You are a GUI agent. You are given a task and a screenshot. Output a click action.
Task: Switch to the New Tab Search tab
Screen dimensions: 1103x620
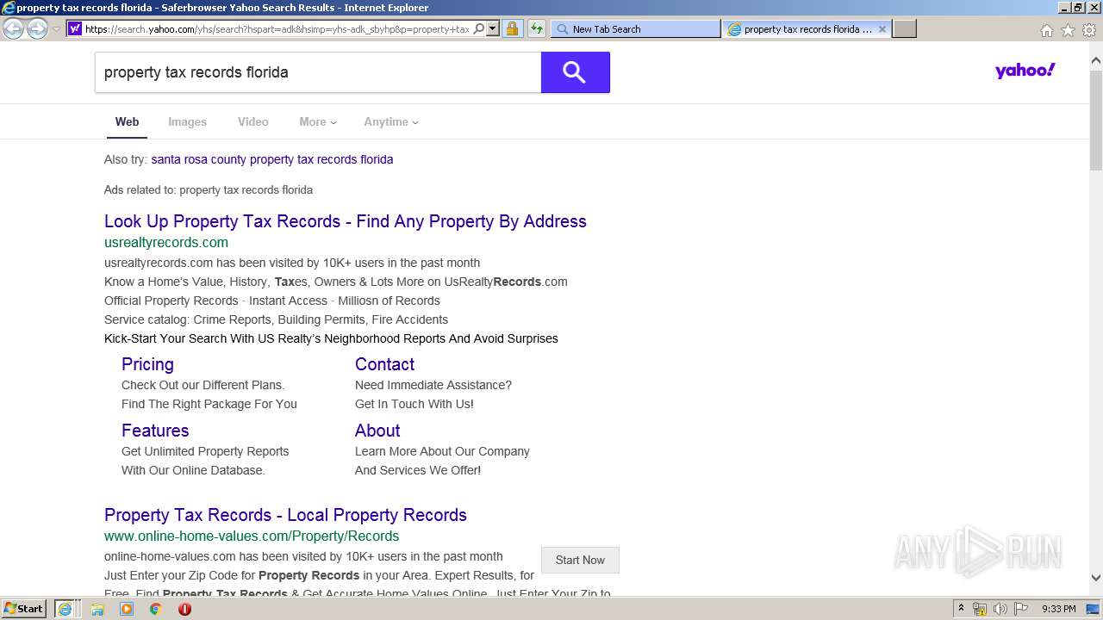[x=635, y=28]
